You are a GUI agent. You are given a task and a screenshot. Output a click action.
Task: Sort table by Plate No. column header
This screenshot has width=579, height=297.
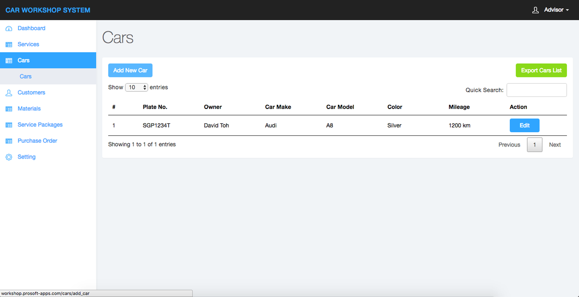click(x=155, y=107)
